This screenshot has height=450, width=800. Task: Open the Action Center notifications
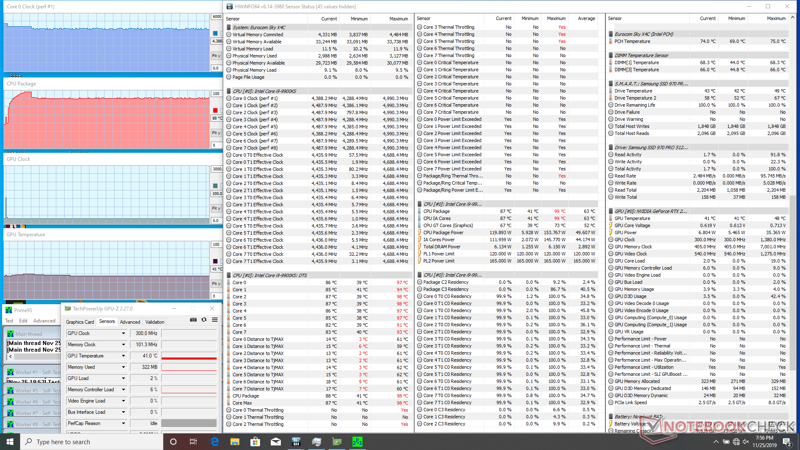[x=787, y=442]
